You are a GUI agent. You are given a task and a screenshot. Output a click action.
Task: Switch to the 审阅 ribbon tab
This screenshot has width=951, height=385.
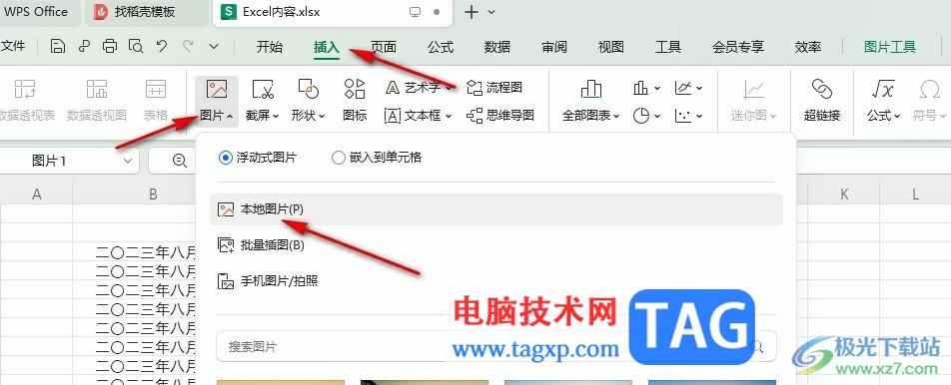(x=554, y=47)
